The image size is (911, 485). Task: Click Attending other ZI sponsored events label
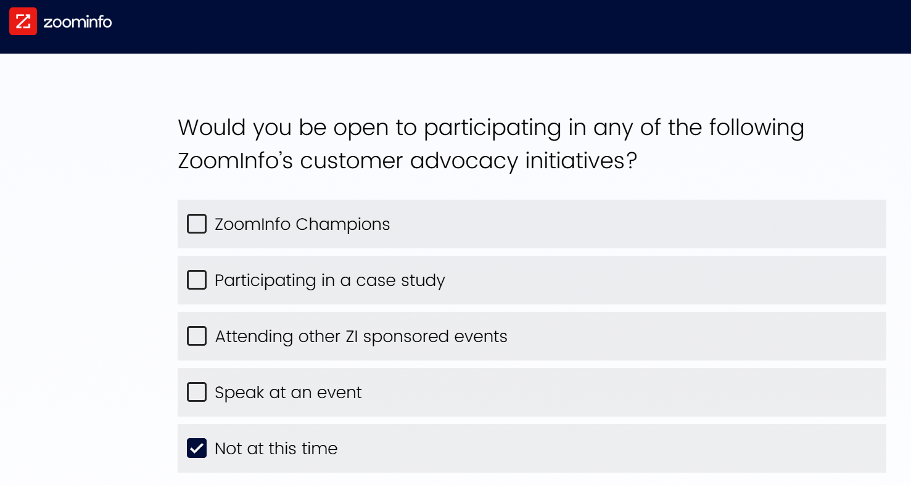[x=361, y=336]
